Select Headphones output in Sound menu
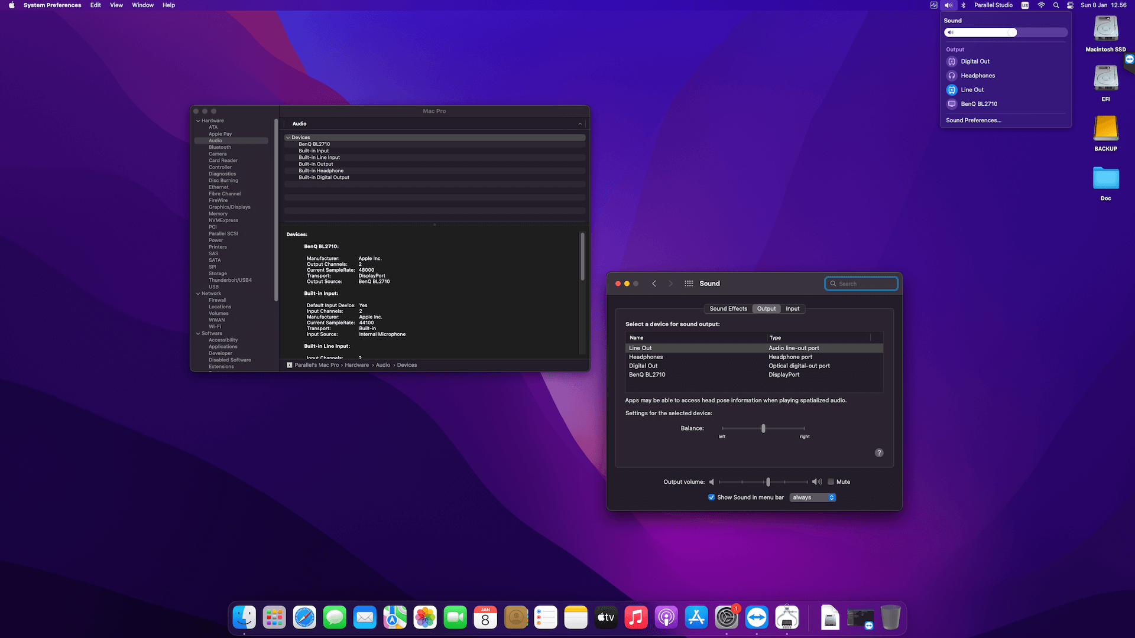The width and height of the screenshot is (1135, 638). (978, 76)
